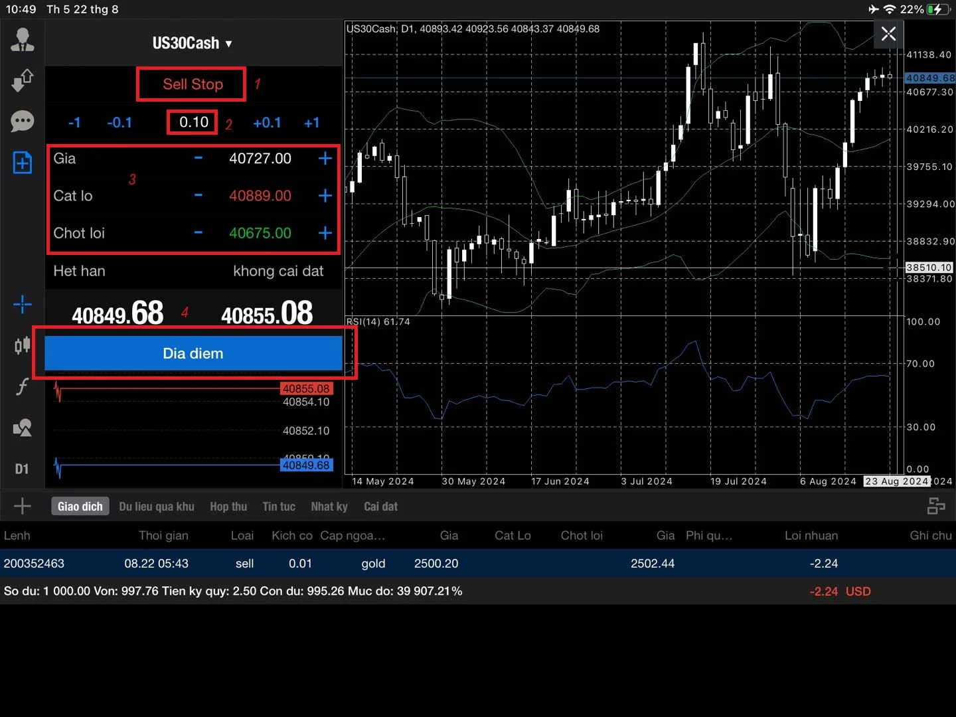Increase Chot loi value with plus

325,232
